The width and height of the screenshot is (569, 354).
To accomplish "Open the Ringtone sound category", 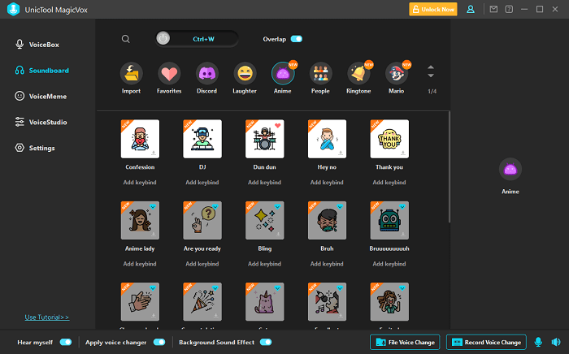I will coord(358,74).
